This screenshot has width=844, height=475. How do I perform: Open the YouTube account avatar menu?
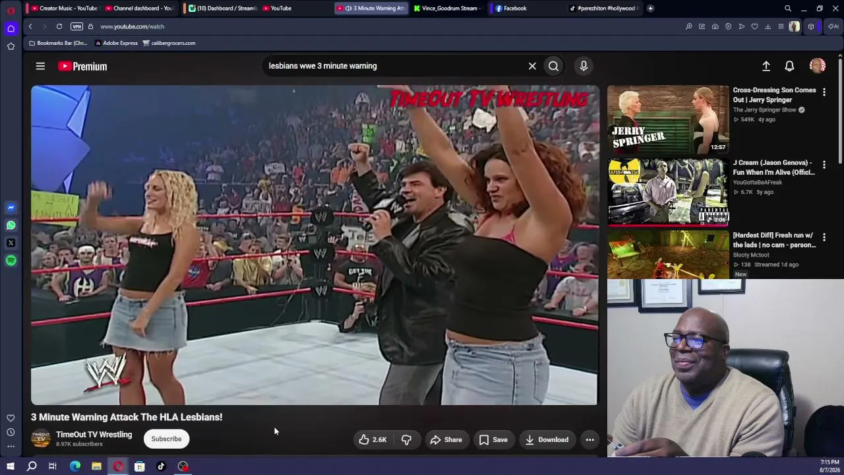(x=818, y=66)
